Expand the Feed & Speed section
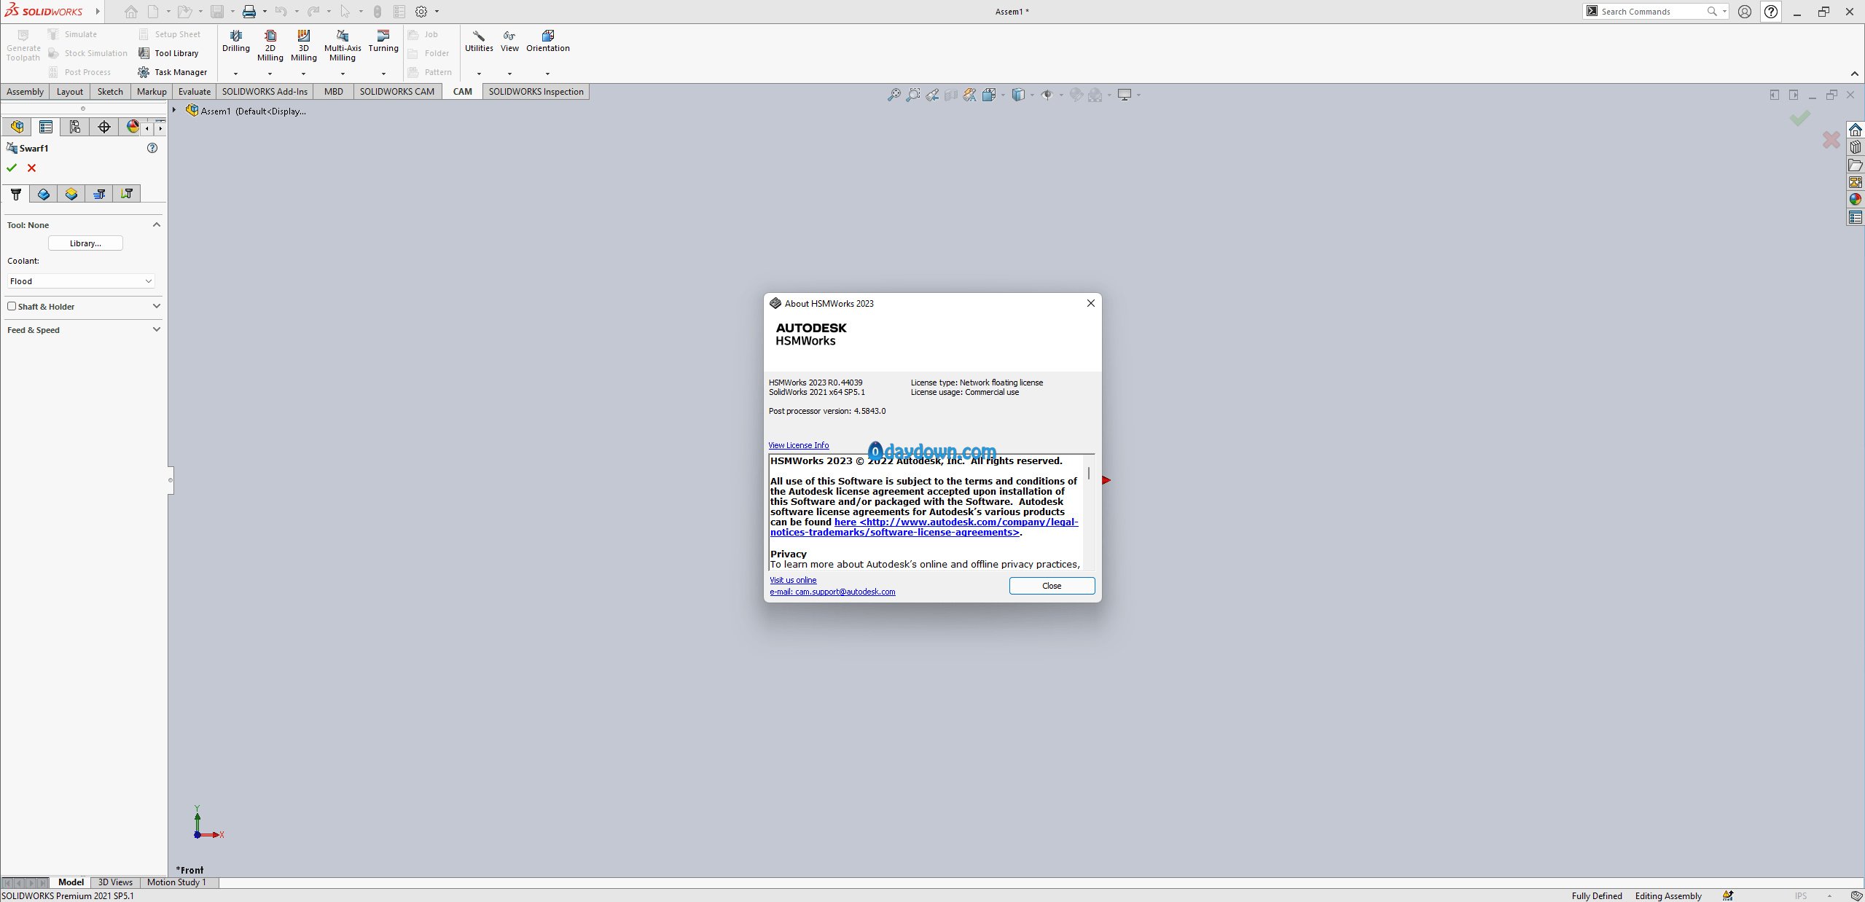Image resolution: width=1865 pixels, height=902 pixels. [156, 329]
